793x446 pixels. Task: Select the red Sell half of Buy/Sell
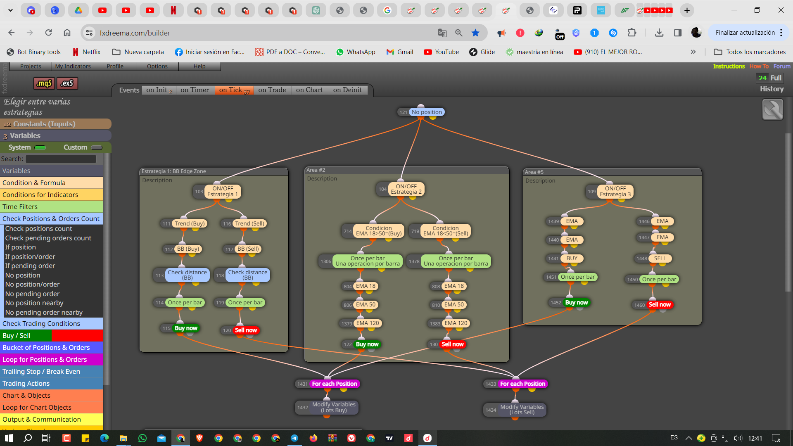[78, 335]
